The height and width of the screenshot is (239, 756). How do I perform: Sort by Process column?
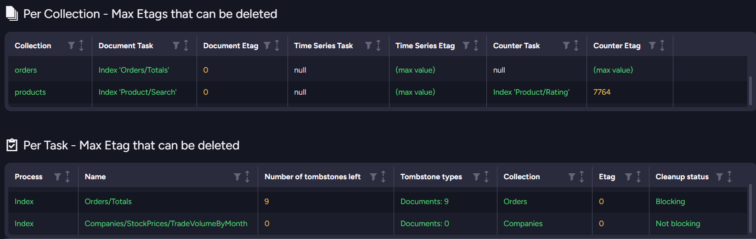(x=68, y=177)
